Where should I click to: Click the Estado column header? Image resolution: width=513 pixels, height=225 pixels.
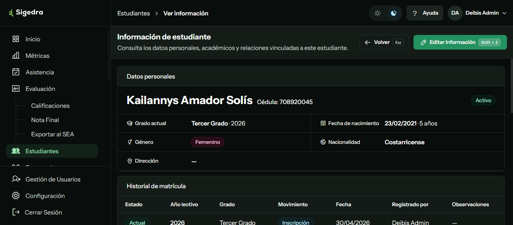(134, 204)
